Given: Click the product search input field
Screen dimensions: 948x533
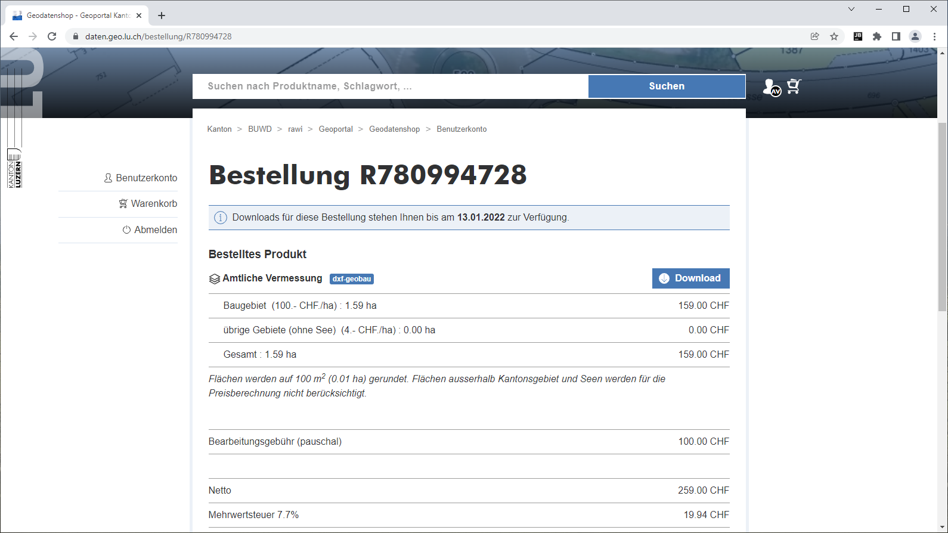Looking at the screenshot, I should point(390,86).
